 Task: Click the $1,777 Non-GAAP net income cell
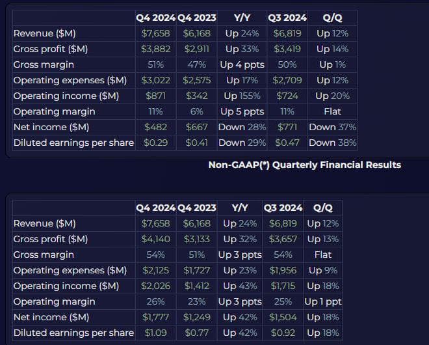pyautogui.click(x=155, y=317)
